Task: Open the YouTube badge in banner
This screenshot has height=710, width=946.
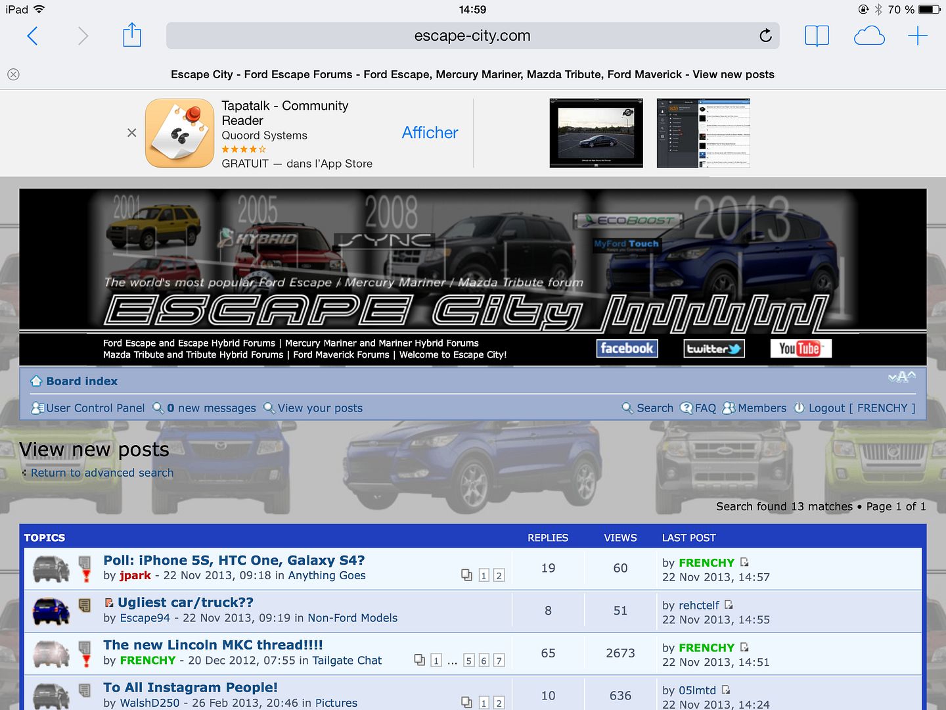Action: 800,348
